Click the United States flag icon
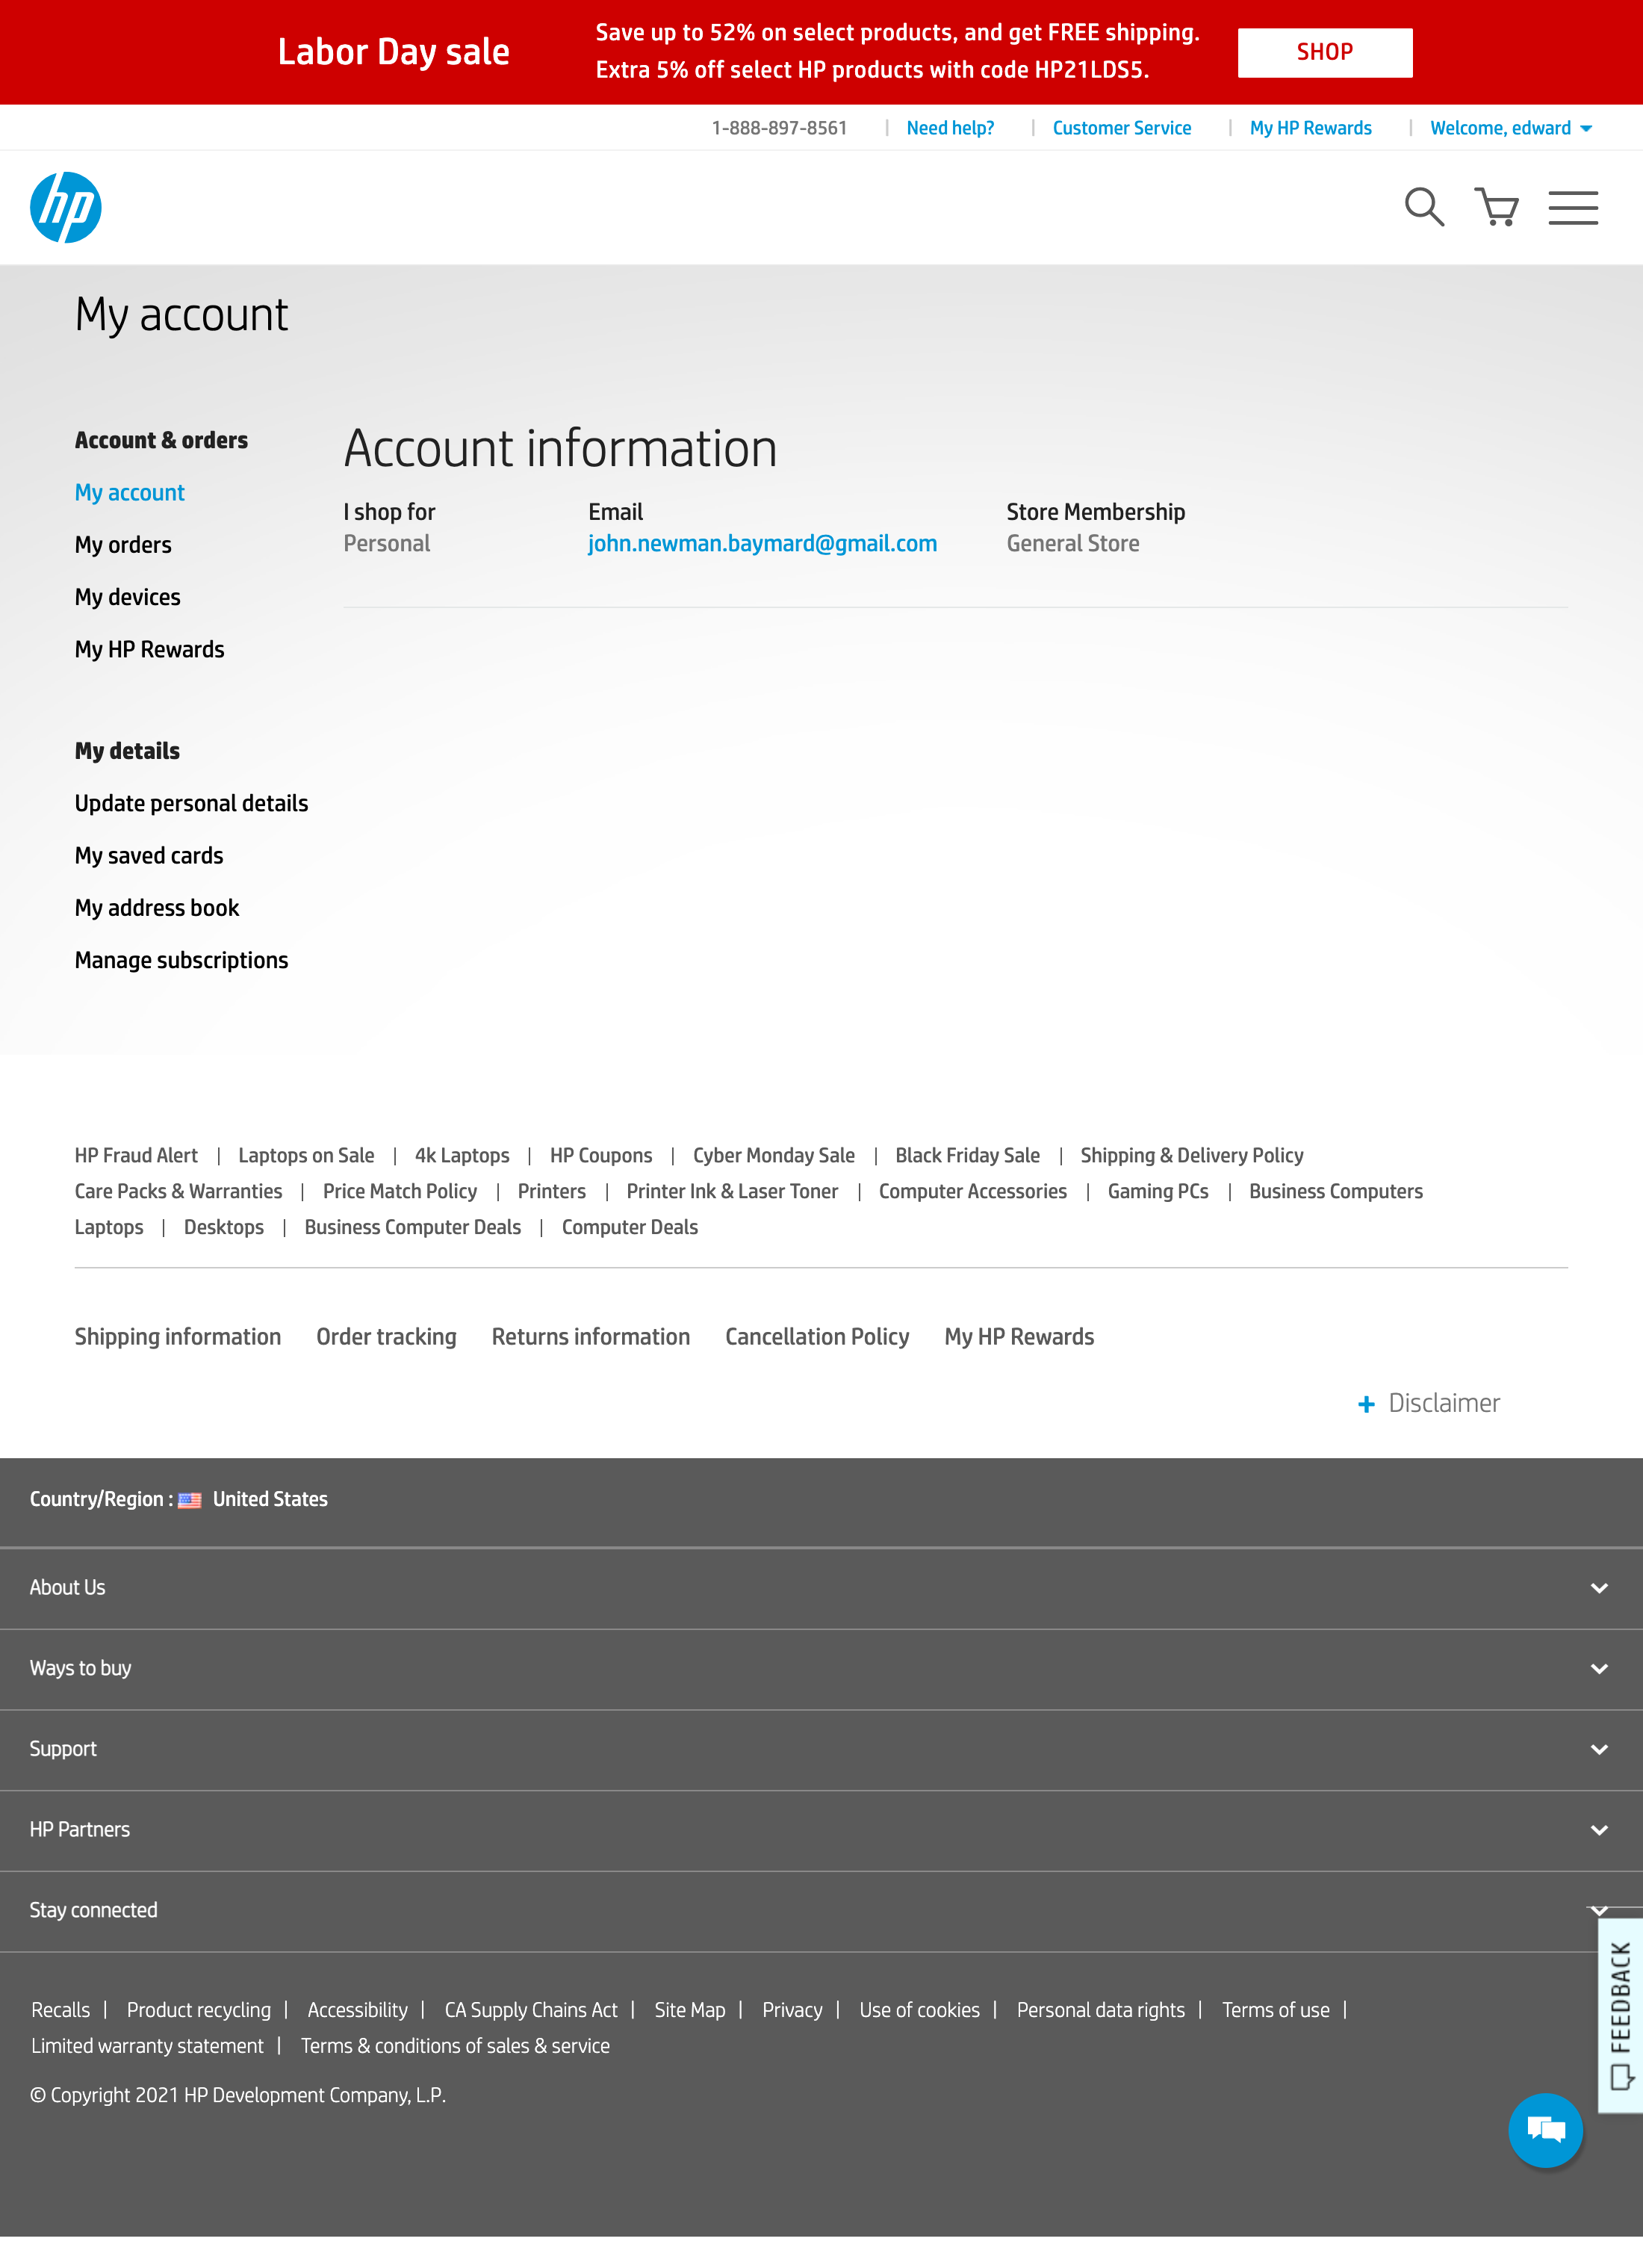The width and height of the screenshot is (1643, 2268). click(x=190, y=1499)
